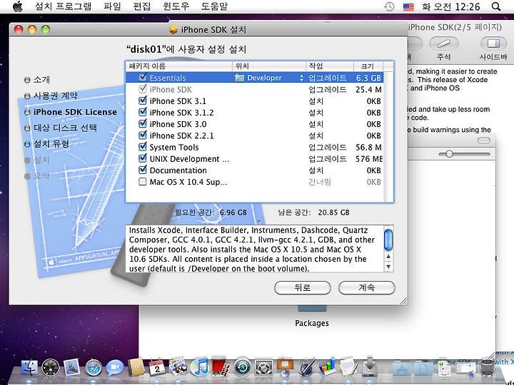Click the Installer icon in the Dock

(x=370, y=366)
